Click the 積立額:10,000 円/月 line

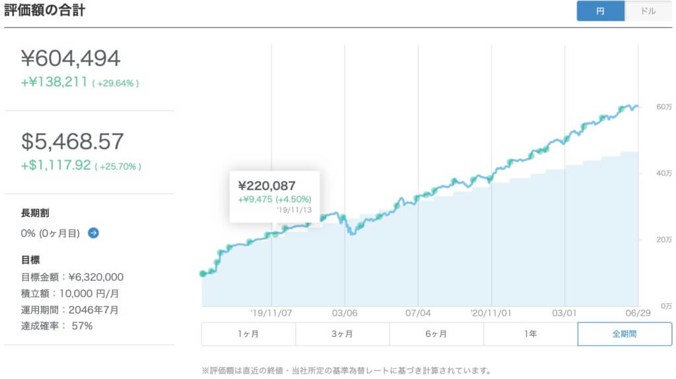70,293
